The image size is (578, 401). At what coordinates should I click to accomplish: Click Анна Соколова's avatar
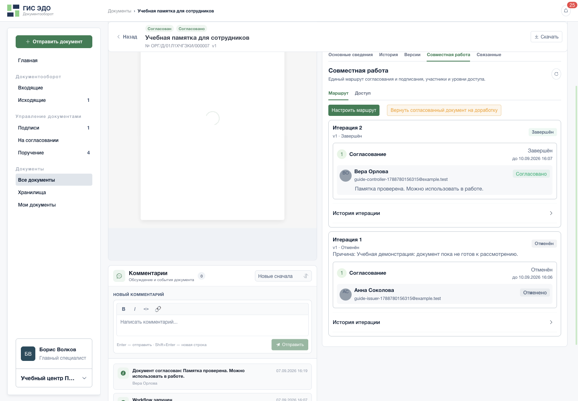[346, 294]
